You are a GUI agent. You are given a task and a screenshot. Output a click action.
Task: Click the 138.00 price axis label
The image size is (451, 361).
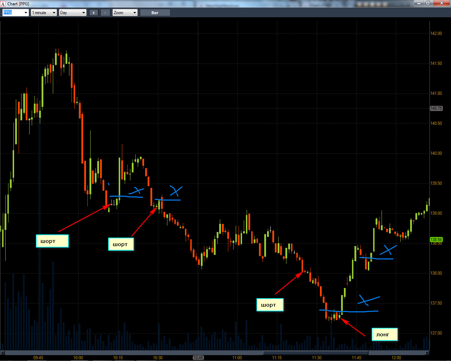436,273
